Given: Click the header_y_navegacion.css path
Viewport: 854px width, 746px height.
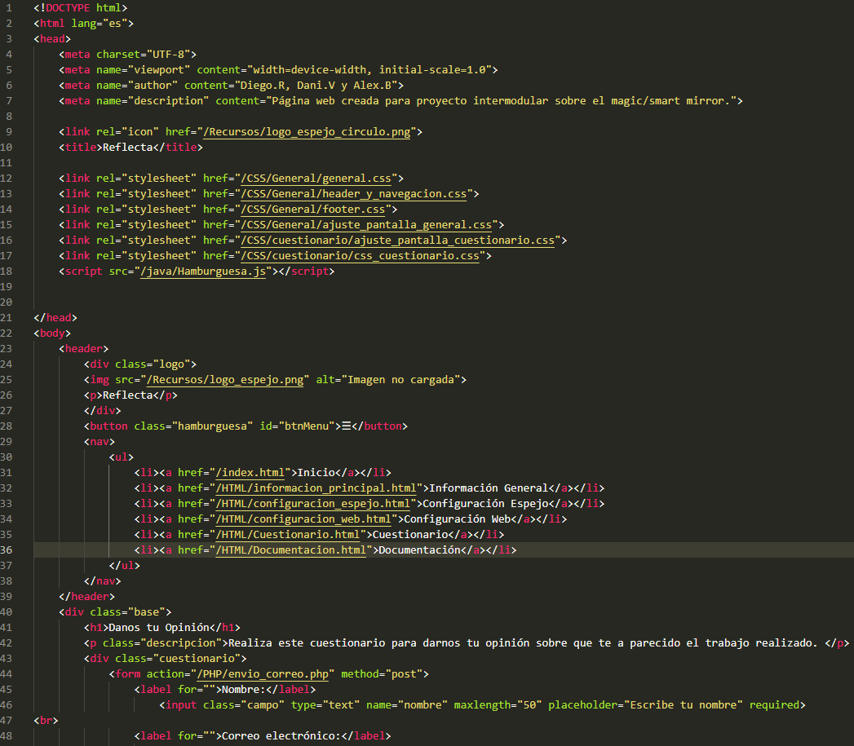Looking at the screenshot, I should pyautogui.click(x=353, y=194).
